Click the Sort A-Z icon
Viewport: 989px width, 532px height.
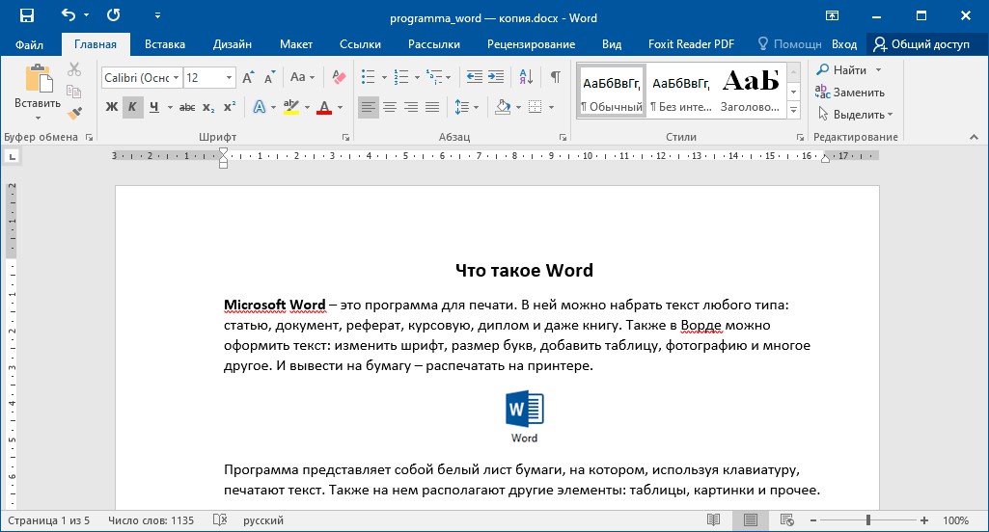click(526, 77)
